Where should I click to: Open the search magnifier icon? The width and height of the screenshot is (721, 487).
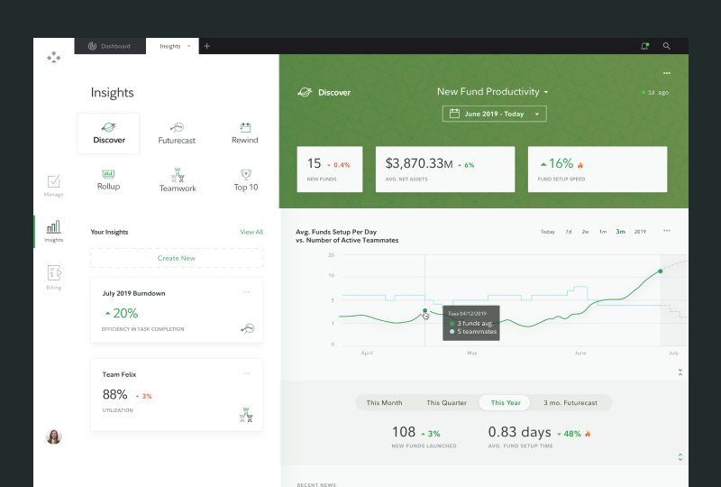666,46
